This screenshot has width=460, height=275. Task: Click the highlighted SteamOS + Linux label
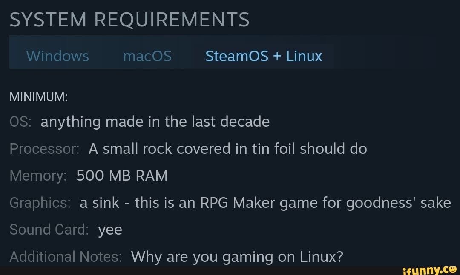[x=263, y=56]
